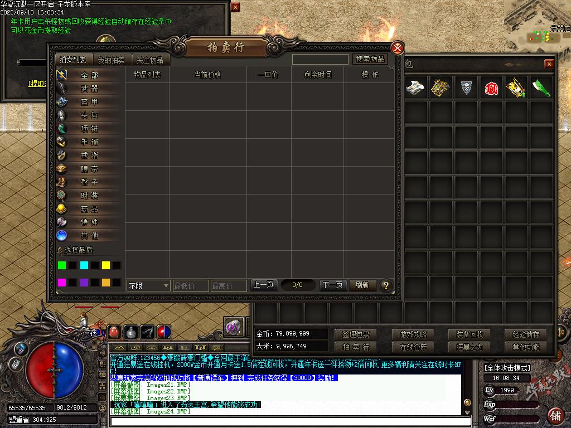
Task: Focus the auction item search field
Action: click(321, 59)
